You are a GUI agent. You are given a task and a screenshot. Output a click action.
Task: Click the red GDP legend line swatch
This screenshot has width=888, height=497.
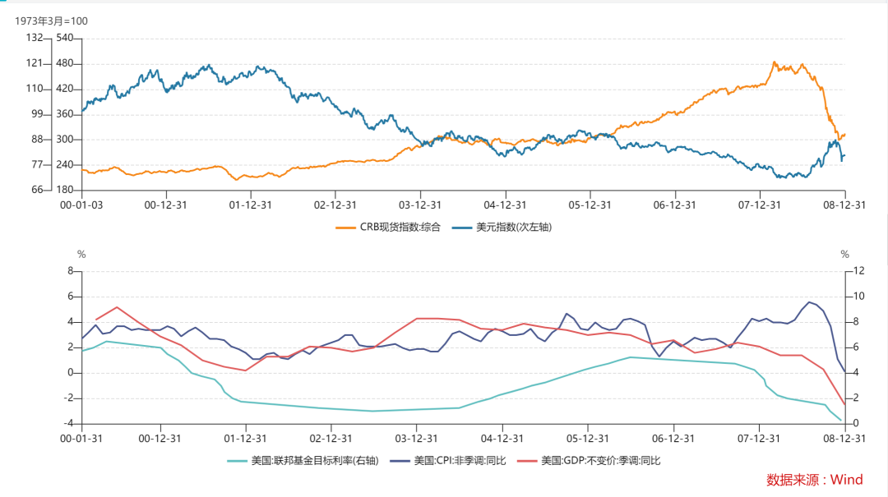tap(527, 461)
